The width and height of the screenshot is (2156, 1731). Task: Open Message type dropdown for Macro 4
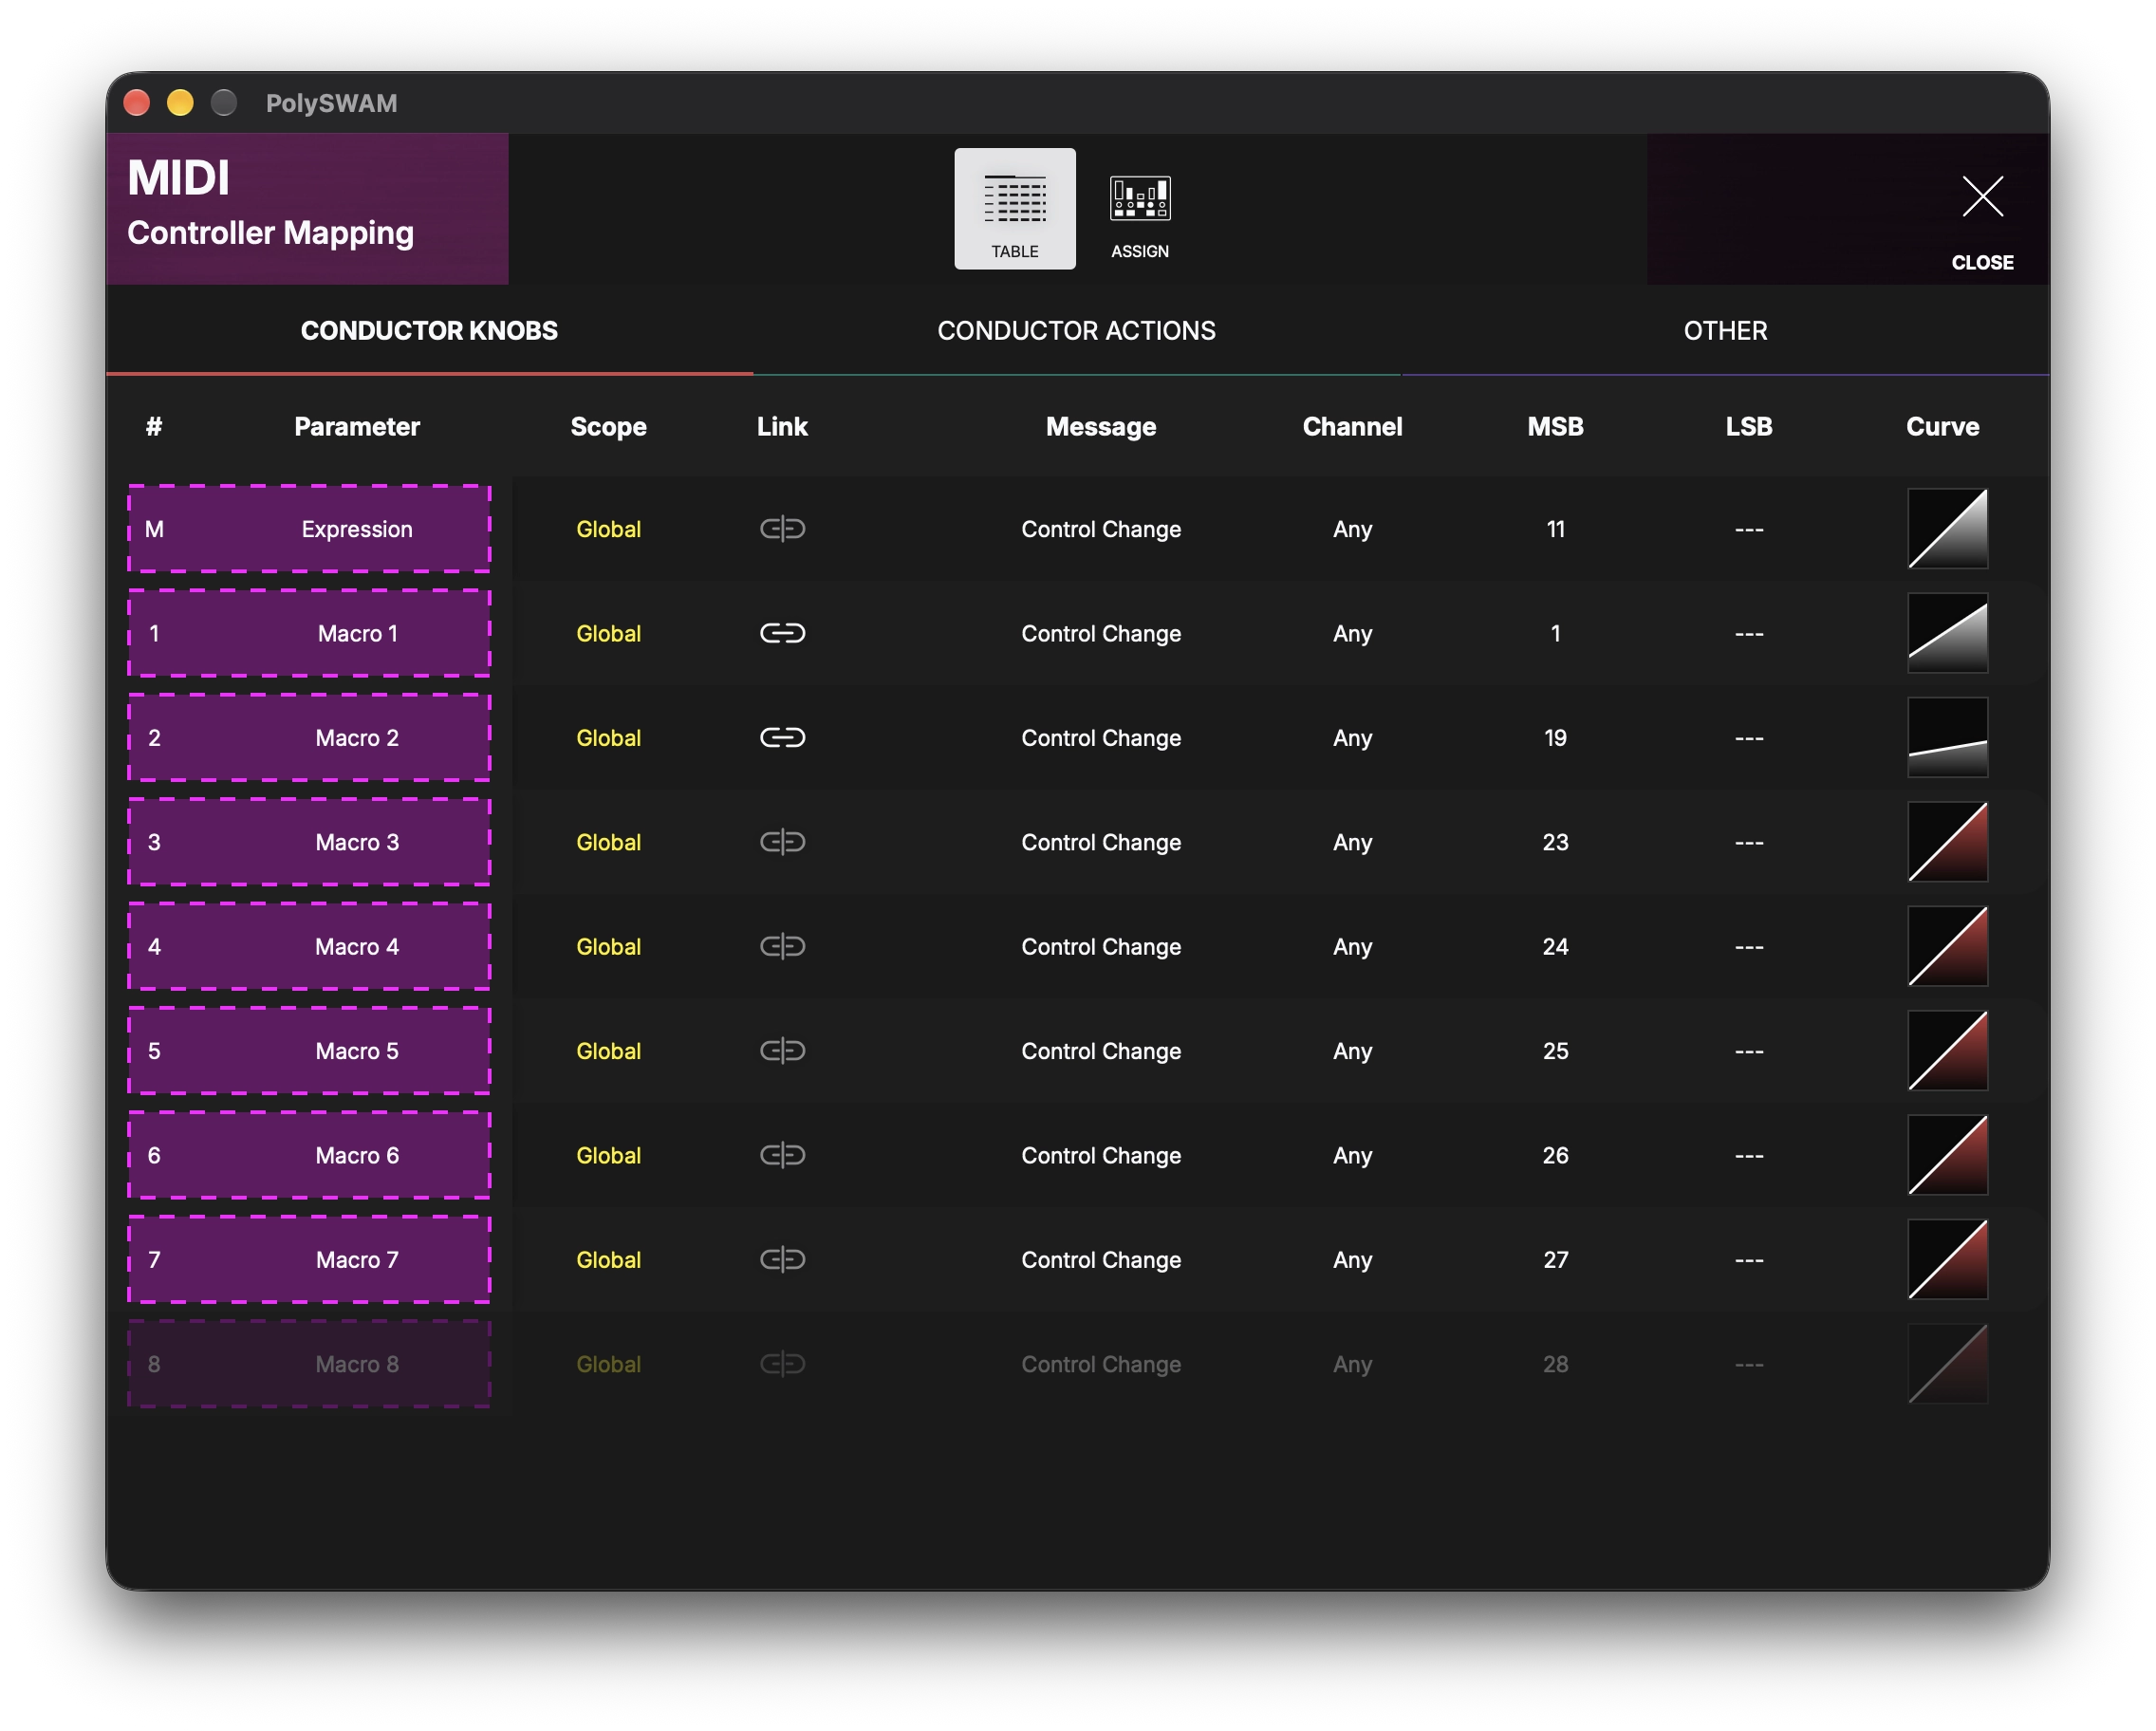(1100, 946)
